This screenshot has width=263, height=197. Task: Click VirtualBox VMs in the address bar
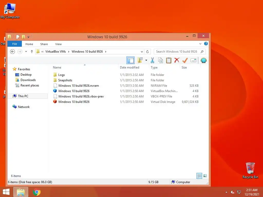point(55,52)
